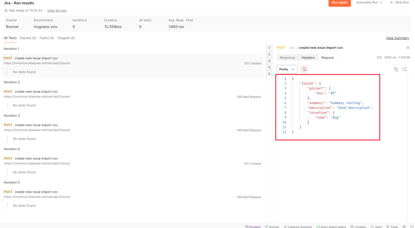Click the 400 Bad Request status under Iteration 3

pyautogui.click(x=249, y=130)
